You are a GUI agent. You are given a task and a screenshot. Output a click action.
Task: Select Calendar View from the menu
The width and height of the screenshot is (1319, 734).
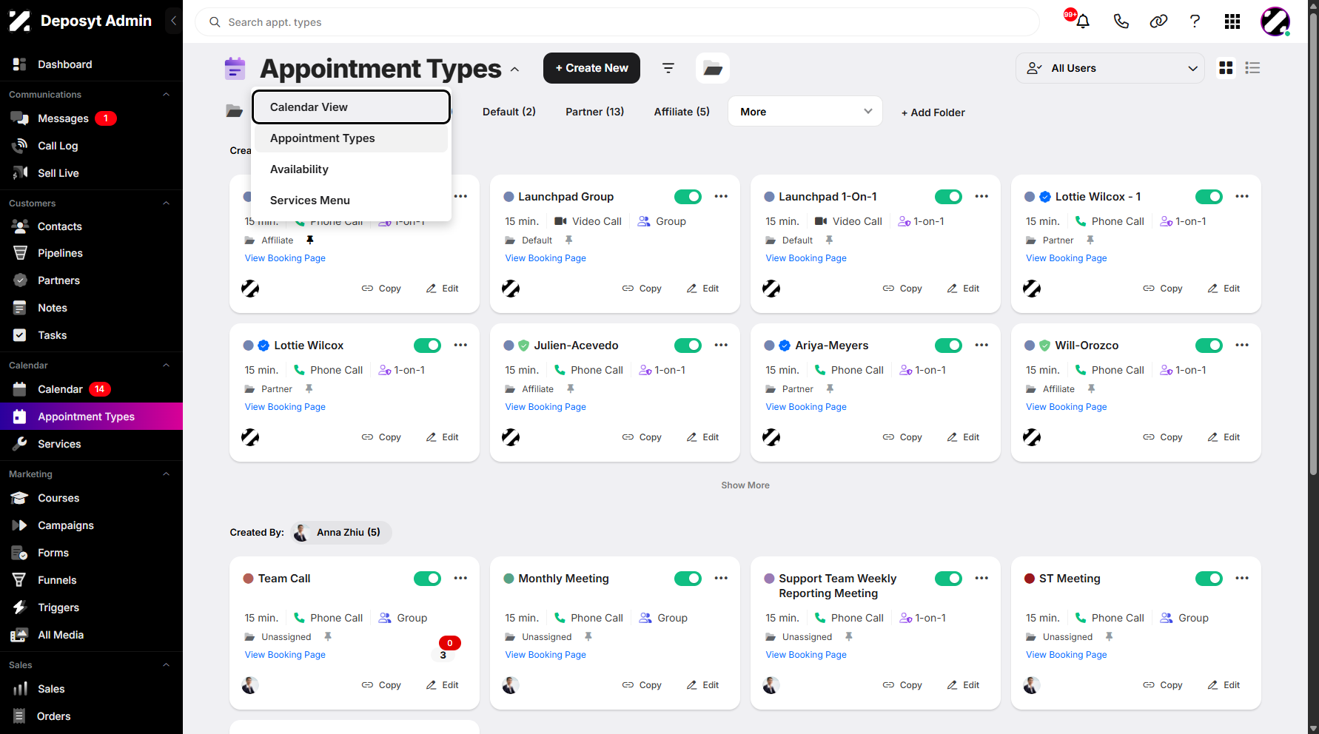(351, 107)
